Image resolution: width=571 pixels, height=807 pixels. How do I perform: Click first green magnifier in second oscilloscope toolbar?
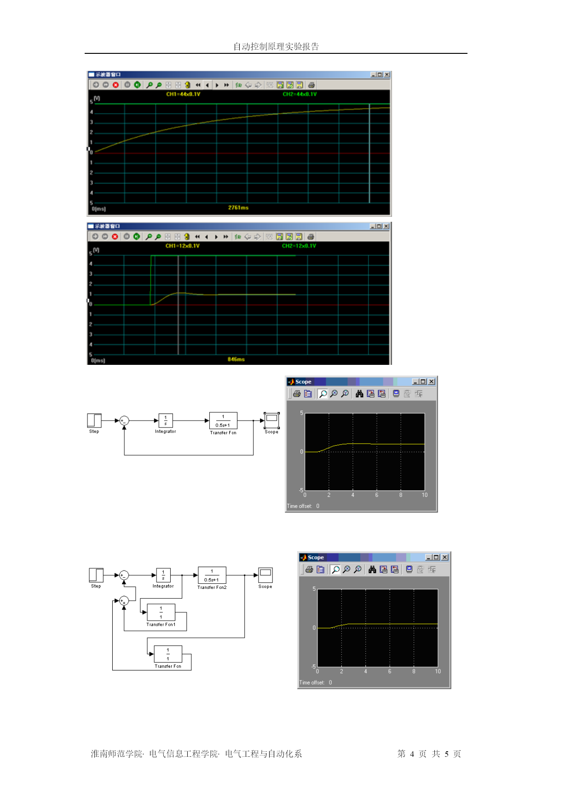pos(149,237)
